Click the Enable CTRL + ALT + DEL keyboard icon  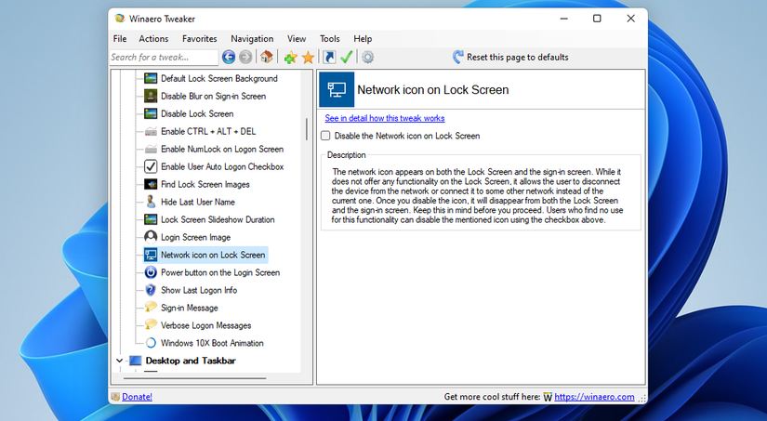click(151, 131)
